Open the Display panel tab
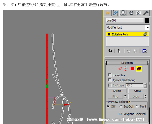The width and height of the screenshot is (152, 124). 138,13
